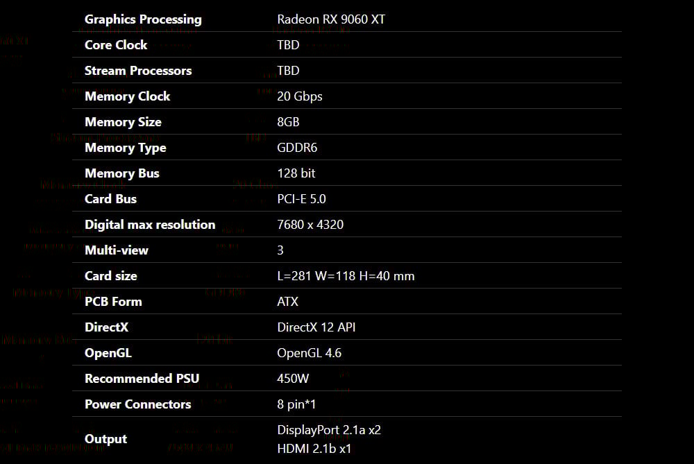The image size is (694, 464).
Task: Click the Memory Bus label
Action: pos(121,173)
